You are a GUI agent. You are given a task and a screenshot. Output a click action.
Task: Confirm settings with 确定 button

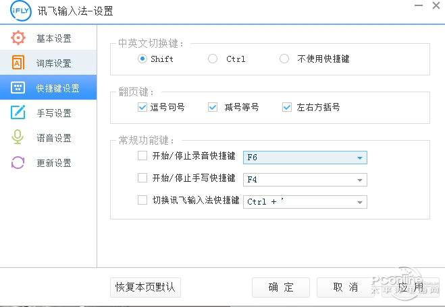[280, 287]
